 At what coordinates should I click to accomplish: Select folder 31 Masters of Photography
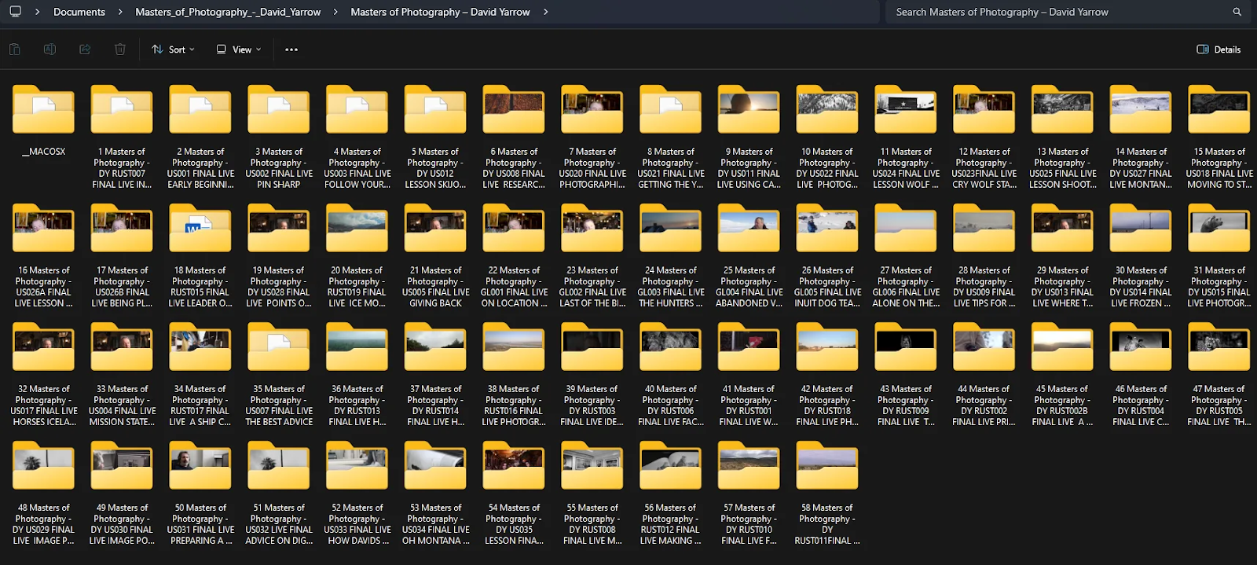[x=1219, y=230]
